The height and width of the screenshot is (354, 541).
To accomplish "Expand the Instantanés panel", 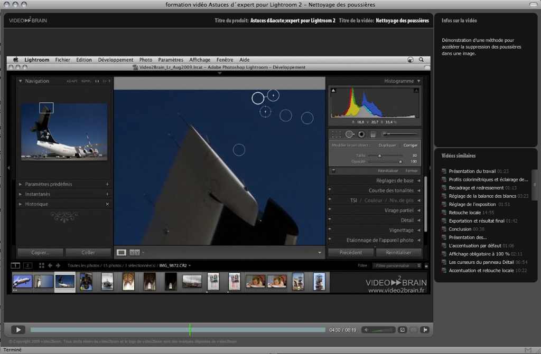I will click(x=21, y=194).
